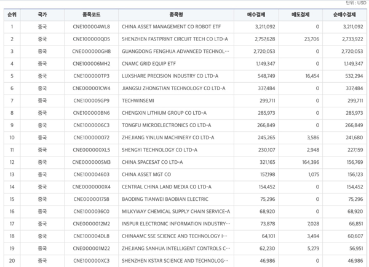Click the 매수결제 column header
This screenshot has width=369, height=267.
tap(256, 15)
